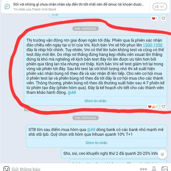
Task: Open the three-dots more options icon
Action: 143,169
